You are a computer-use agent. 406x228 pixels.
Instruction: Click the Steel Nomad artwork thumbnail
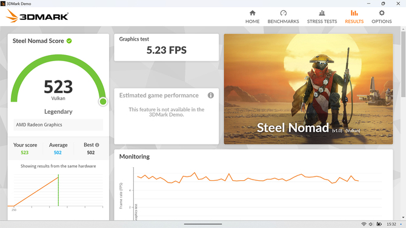(308, 89)
